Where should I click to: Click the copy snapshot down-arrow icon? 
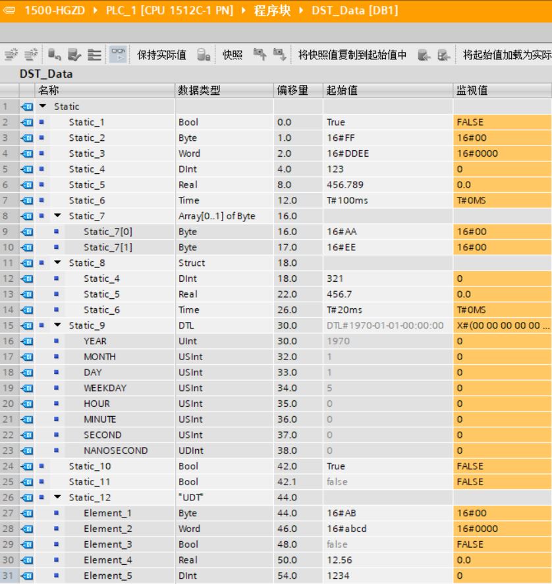(x=279, y=55)
